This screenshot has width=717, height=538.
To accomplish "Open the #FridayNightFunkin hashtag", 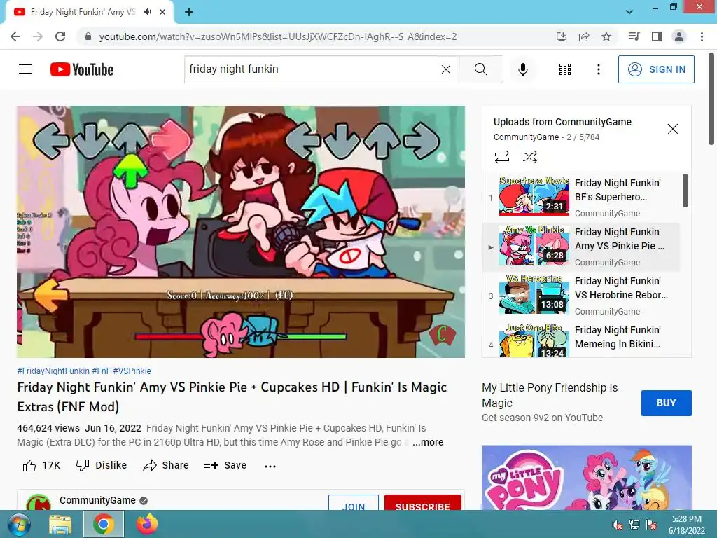I will coord(53,371).
